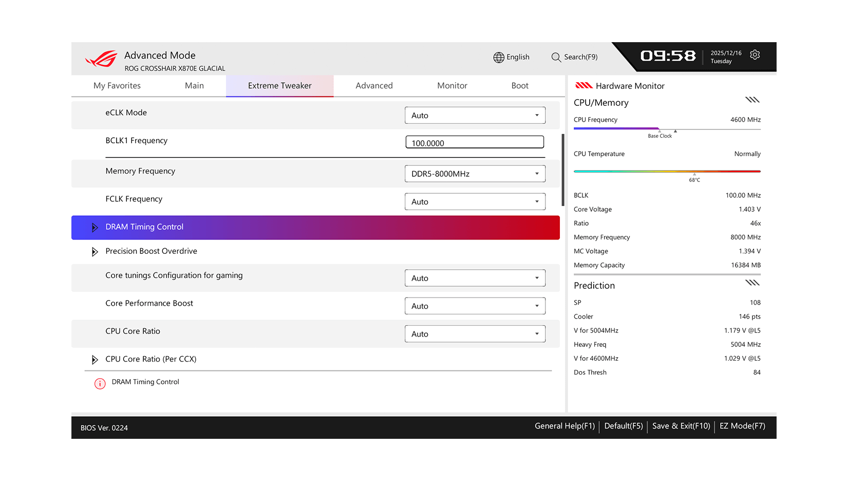Image resolution: width=848 pixels, height=500 pixels.
Task: Switch to EZ Mode(F7)
Action: point(742,426)
